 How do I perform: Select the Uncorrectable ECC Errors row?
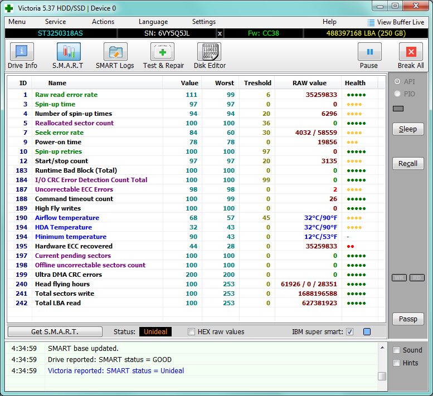coord(196,189)
